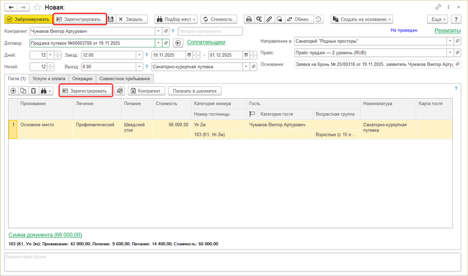
Task: Open the Прайс price list dropdown
Action: [x=449, y=53]
